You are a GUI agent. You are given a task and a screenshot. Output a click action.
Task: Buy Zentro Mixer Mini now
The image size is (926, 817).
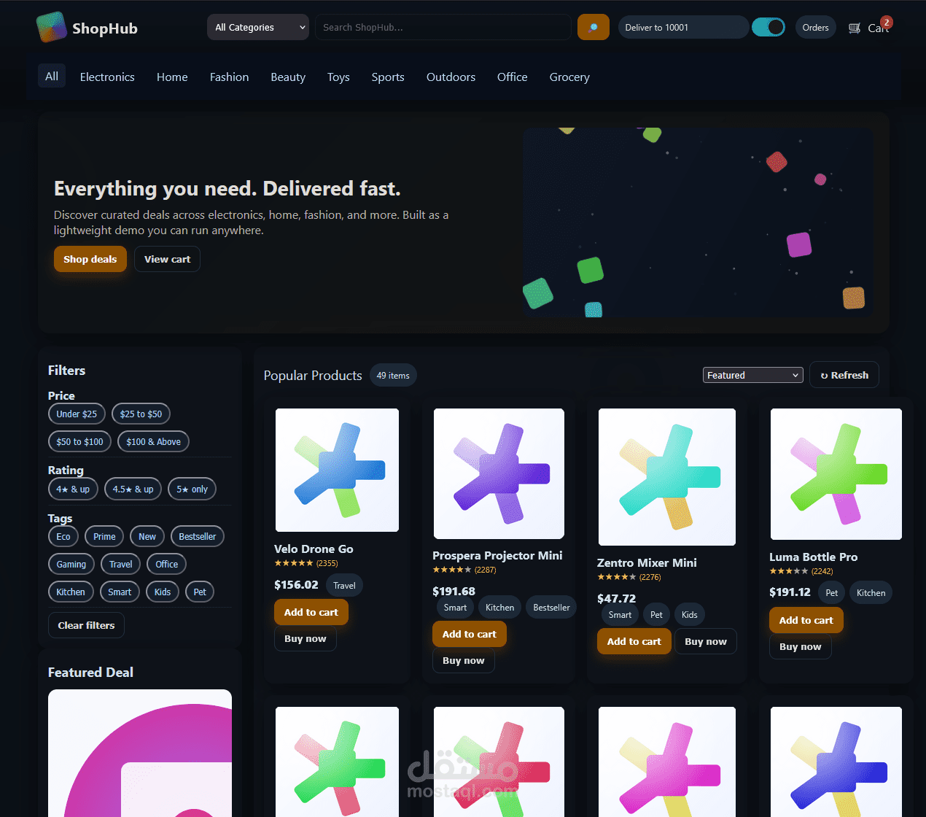click(x=706, y=641)
